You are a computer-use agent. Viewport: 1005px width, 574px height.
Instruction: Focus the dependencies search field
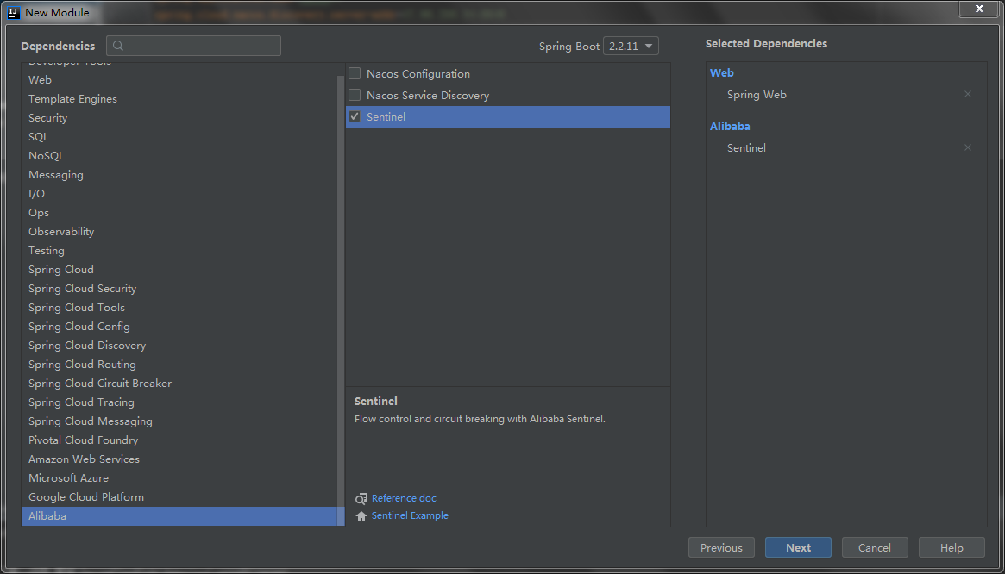(193, 47)
